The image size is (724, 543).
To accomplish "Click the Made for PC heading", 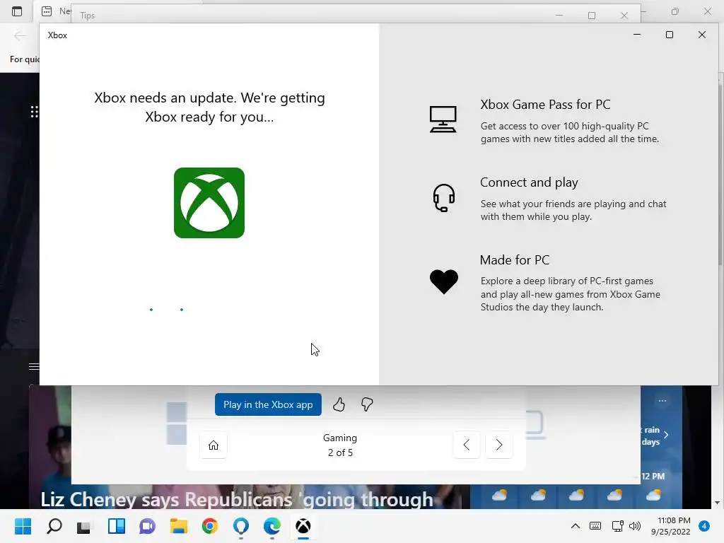I will [515, 260].
